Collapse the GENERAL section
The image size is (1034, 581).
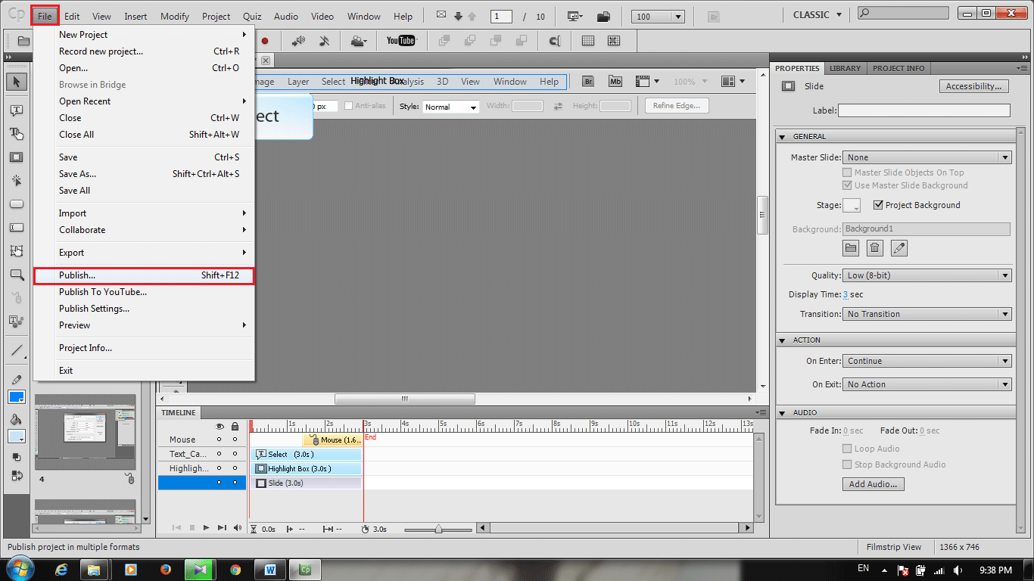pyautogui.click(x=783, y=137)
